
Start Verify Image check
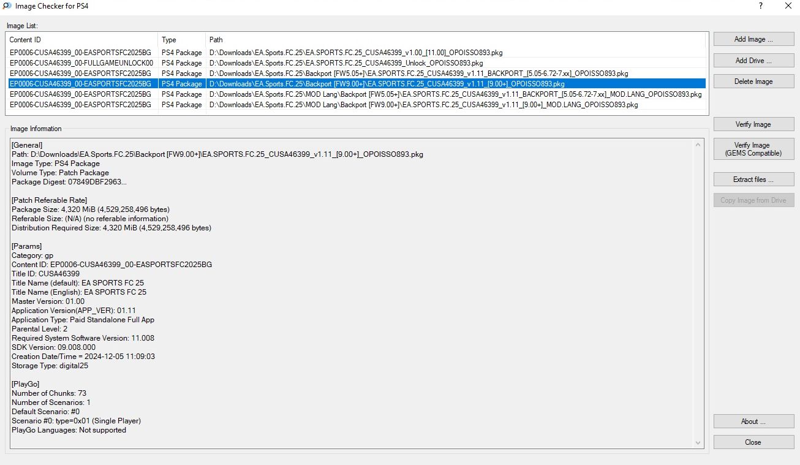(x=753, y=124)
